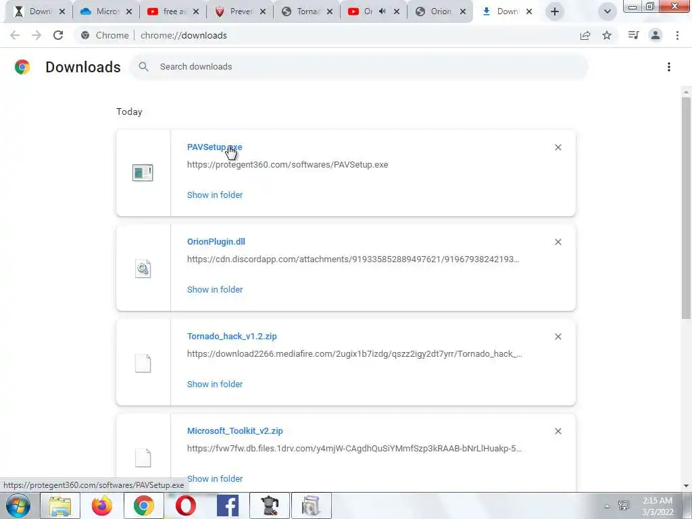Remove OrionPlugin.dll from the list
This screenshot has height=519, width=692.
coord(558,242)
